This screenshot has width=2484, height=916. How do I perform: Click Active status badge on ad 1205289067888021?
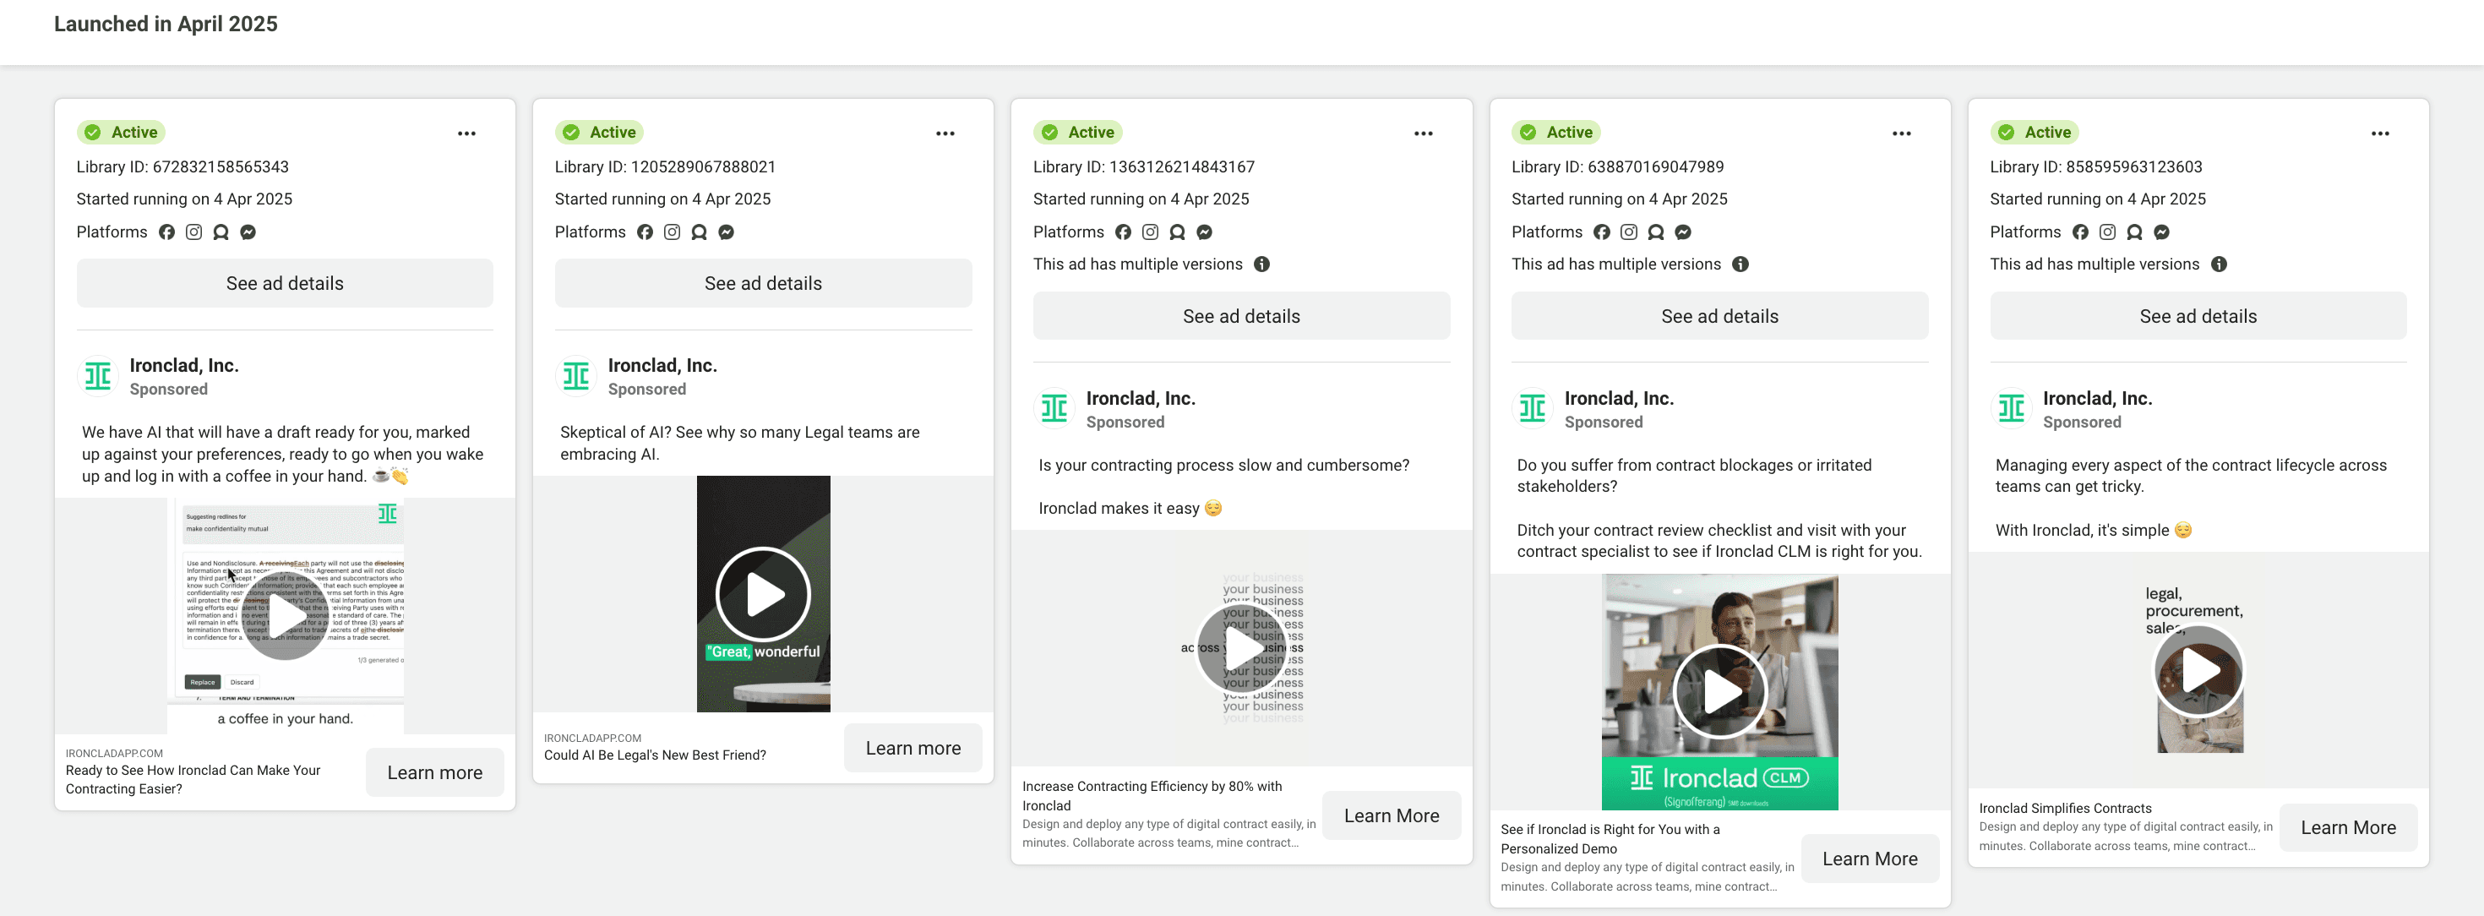(601, 132)
